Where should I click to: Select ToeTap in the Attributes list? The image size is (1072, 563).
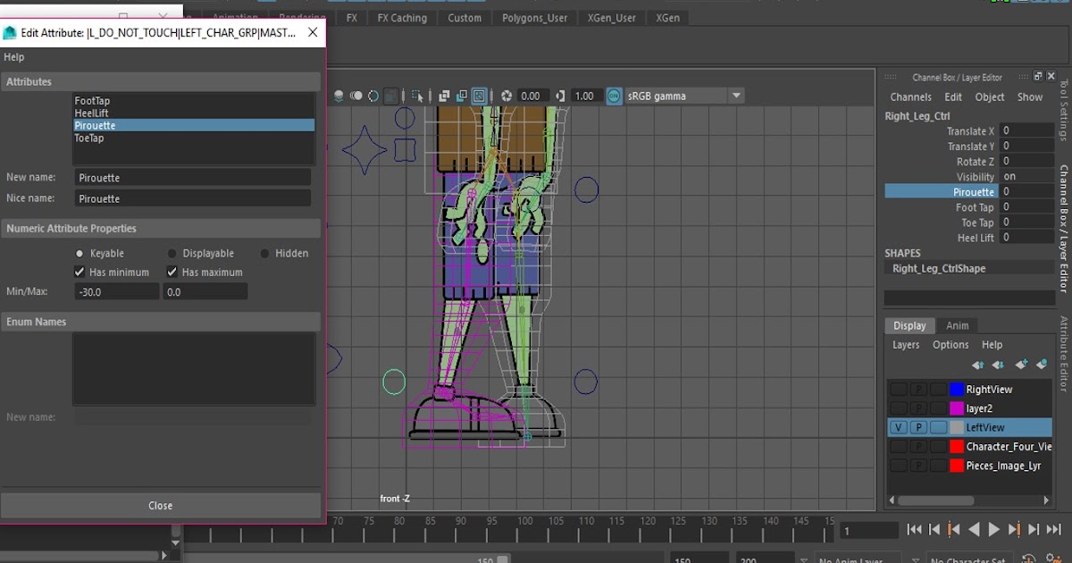pyautogui.click(x=89, y=139)
